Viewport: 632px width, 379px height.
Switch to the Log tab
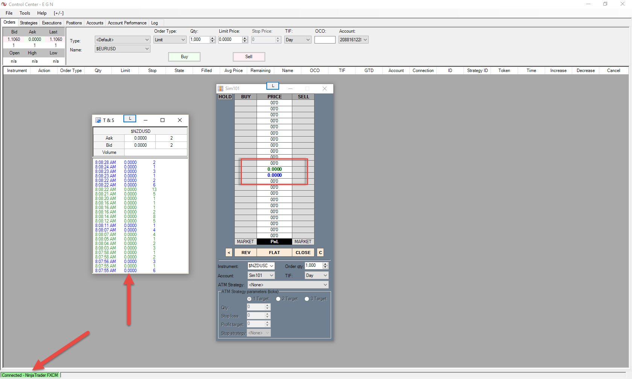click(154, 23)
